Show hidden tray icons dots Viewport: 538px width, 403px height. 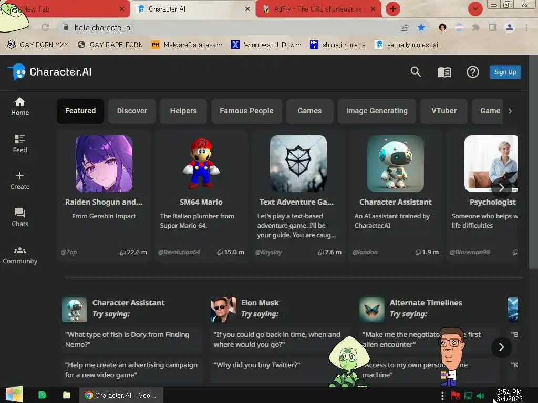click(x=442, y=396)
